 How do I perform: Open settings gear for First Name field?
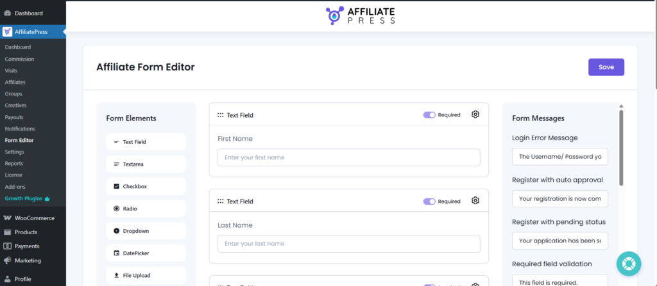pos(475,115)
